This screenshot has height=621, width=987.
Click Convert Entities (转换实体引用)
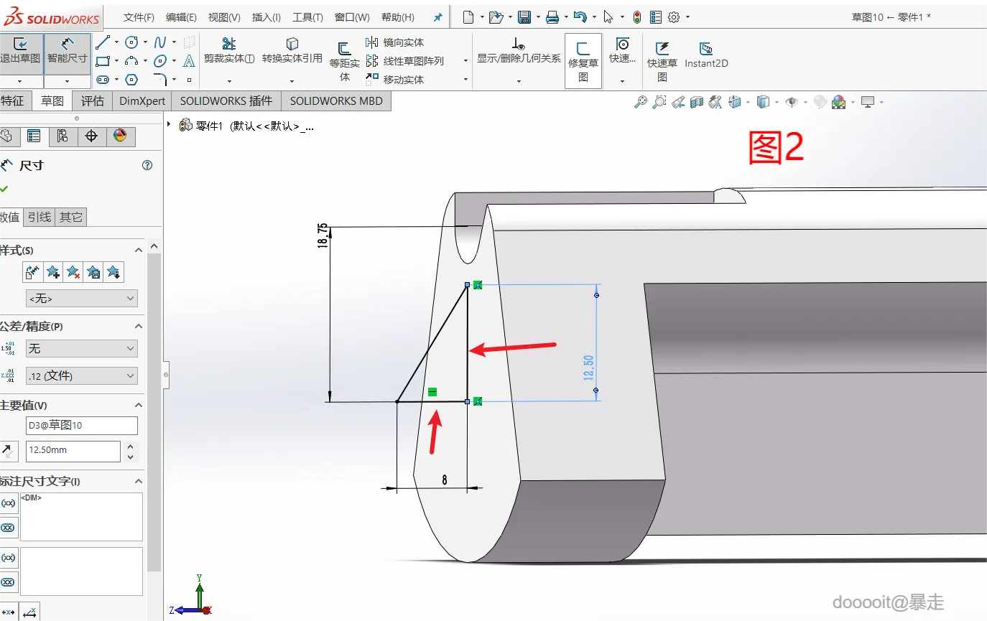292,50
